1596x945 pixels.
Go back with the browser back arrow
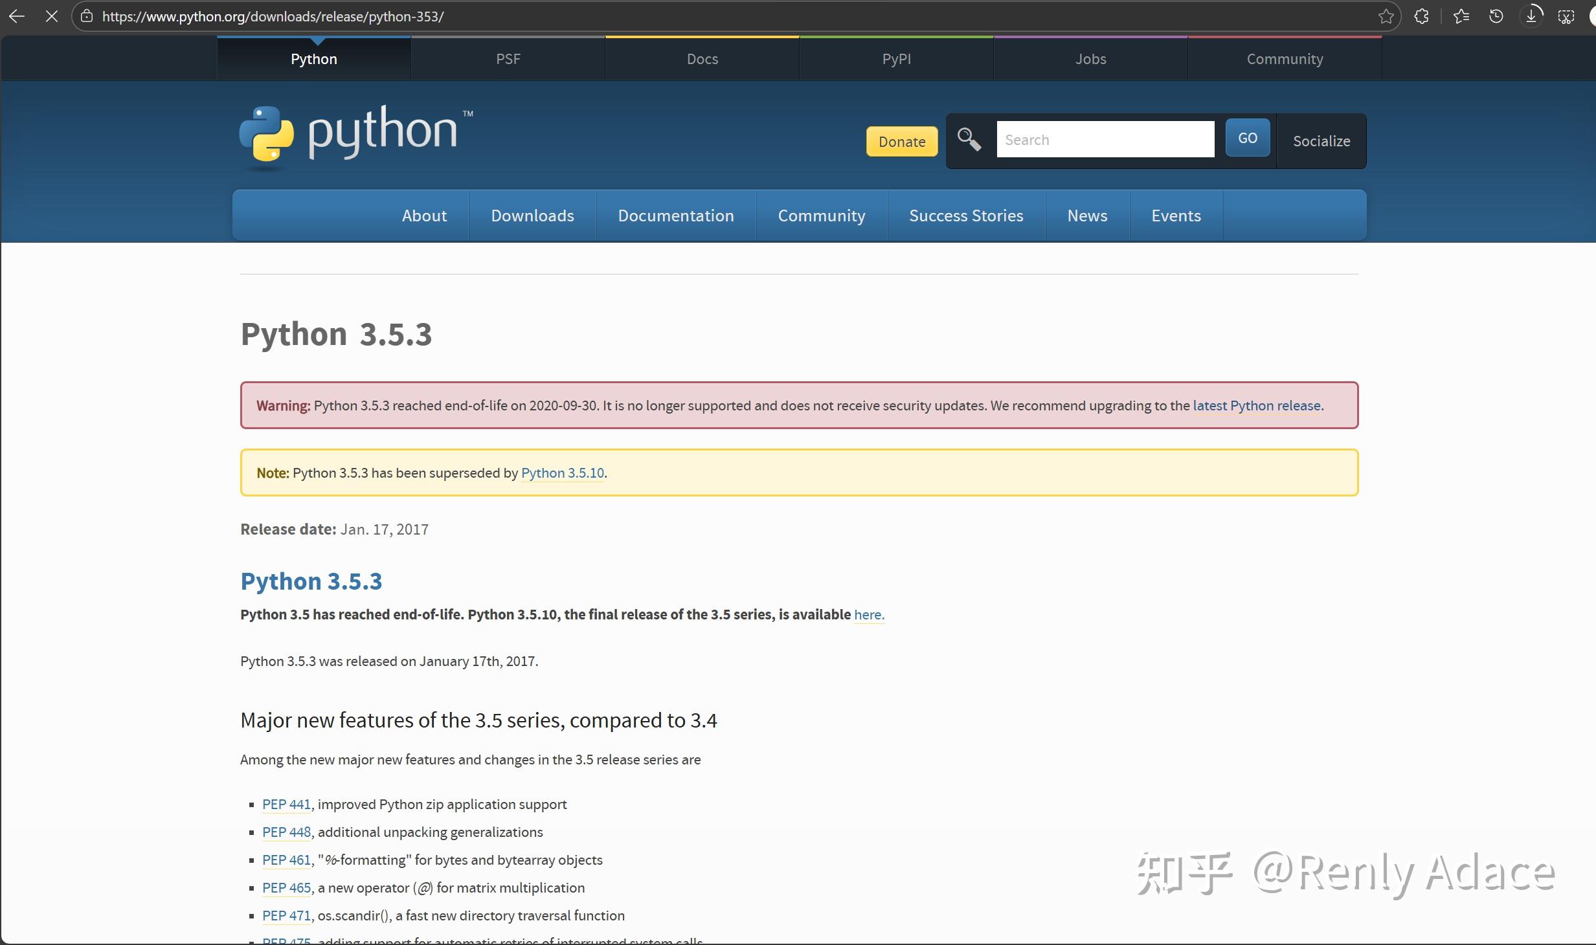17,16
